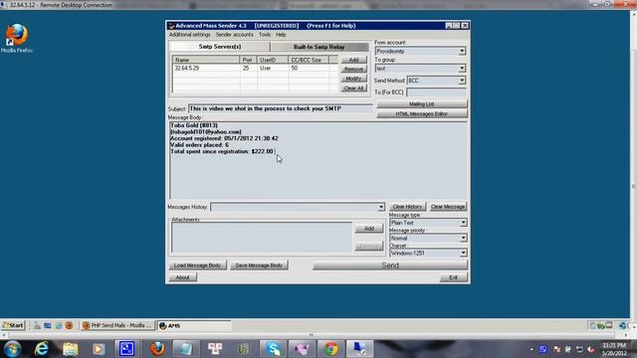Expand the From account dropdown
Screen dimensions: 637x358
(x=462, y=51)
